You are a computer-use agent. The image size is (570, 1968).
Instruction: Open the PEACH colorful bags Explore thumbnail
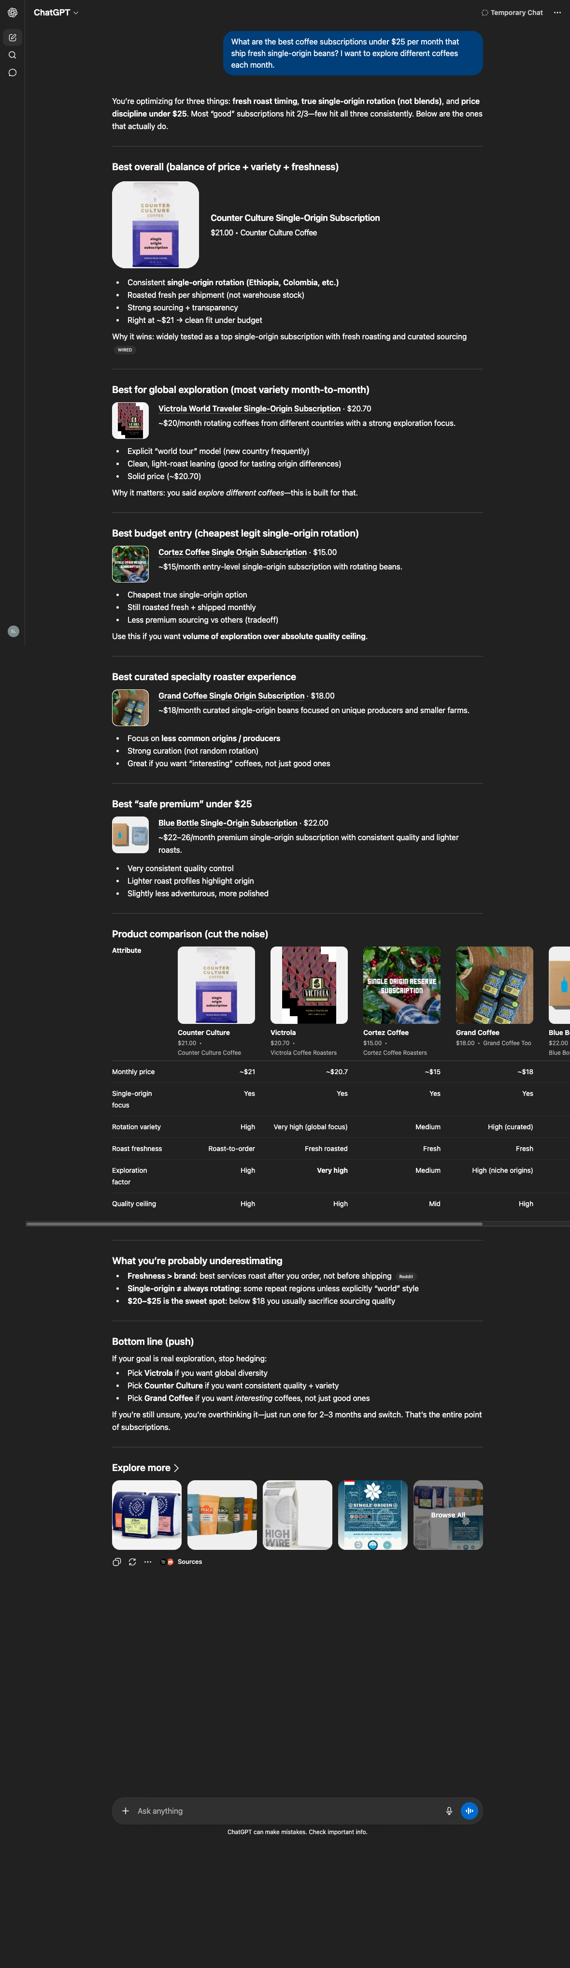[x=222, y=1515]
